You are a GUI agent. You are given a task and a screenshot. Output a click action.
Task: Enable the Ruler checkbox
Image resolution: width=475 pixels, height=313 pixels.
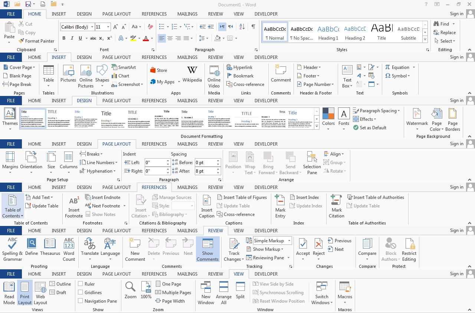[81, 284]
